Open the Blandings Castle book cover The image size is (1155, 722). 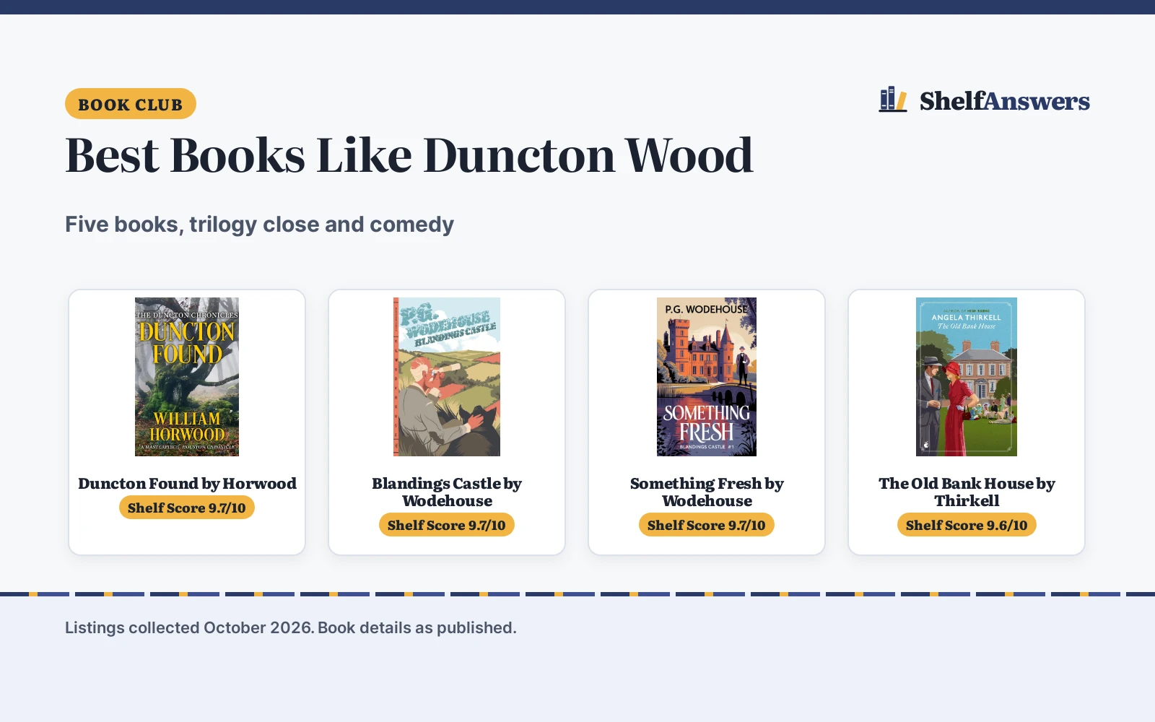click(x=447, y=377)
